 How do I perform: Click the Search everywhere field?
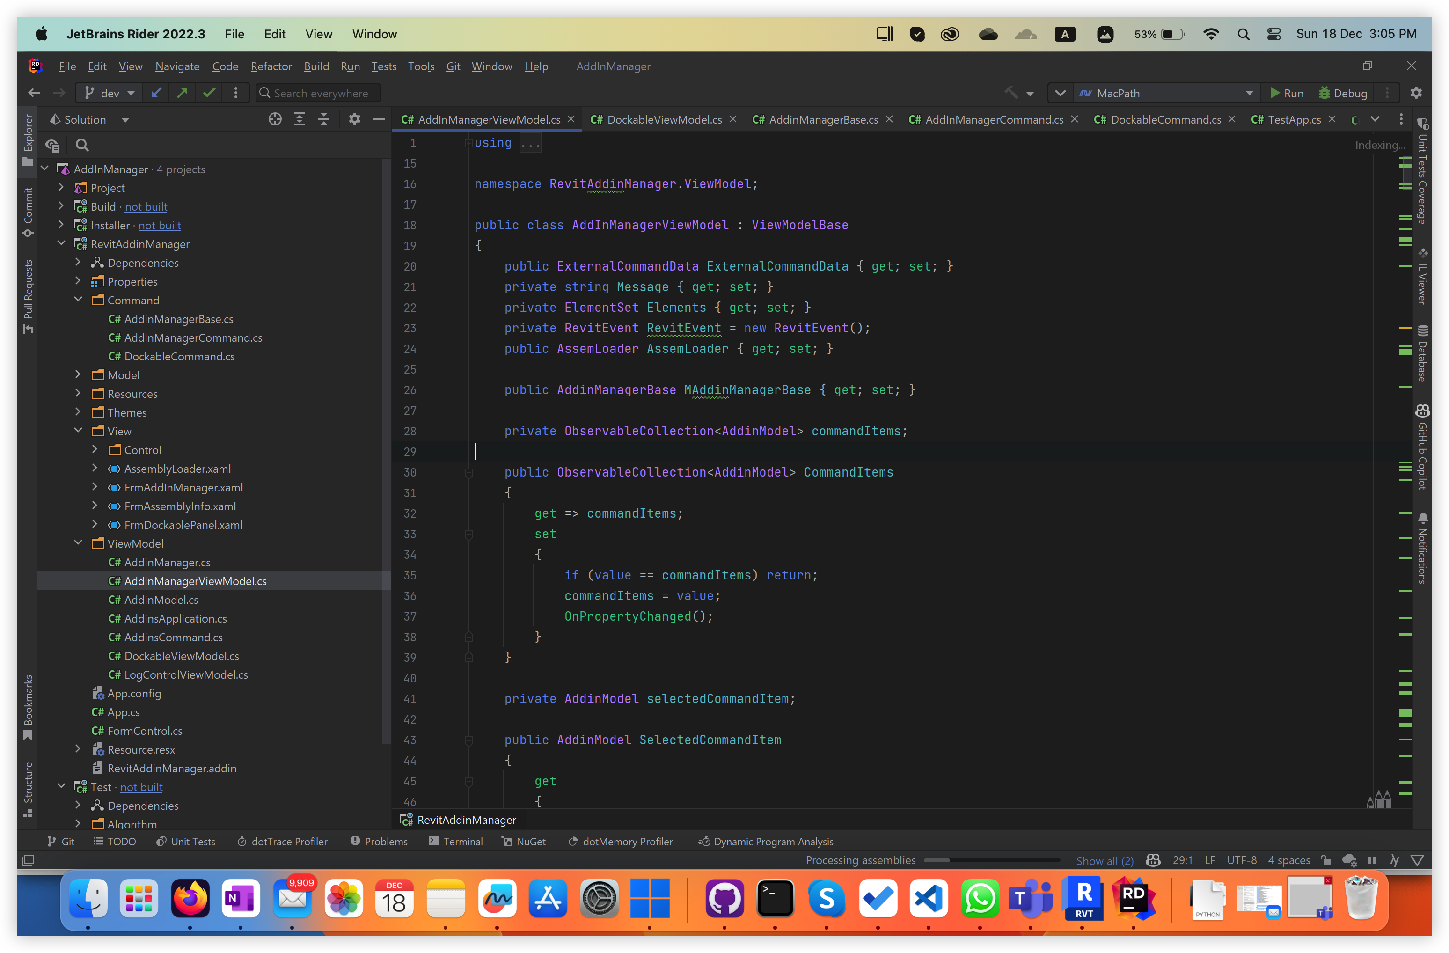[321, 93]
